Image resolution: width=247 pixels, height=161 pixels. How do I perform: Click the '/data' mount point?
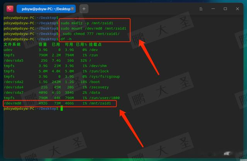tap(95, 92)
